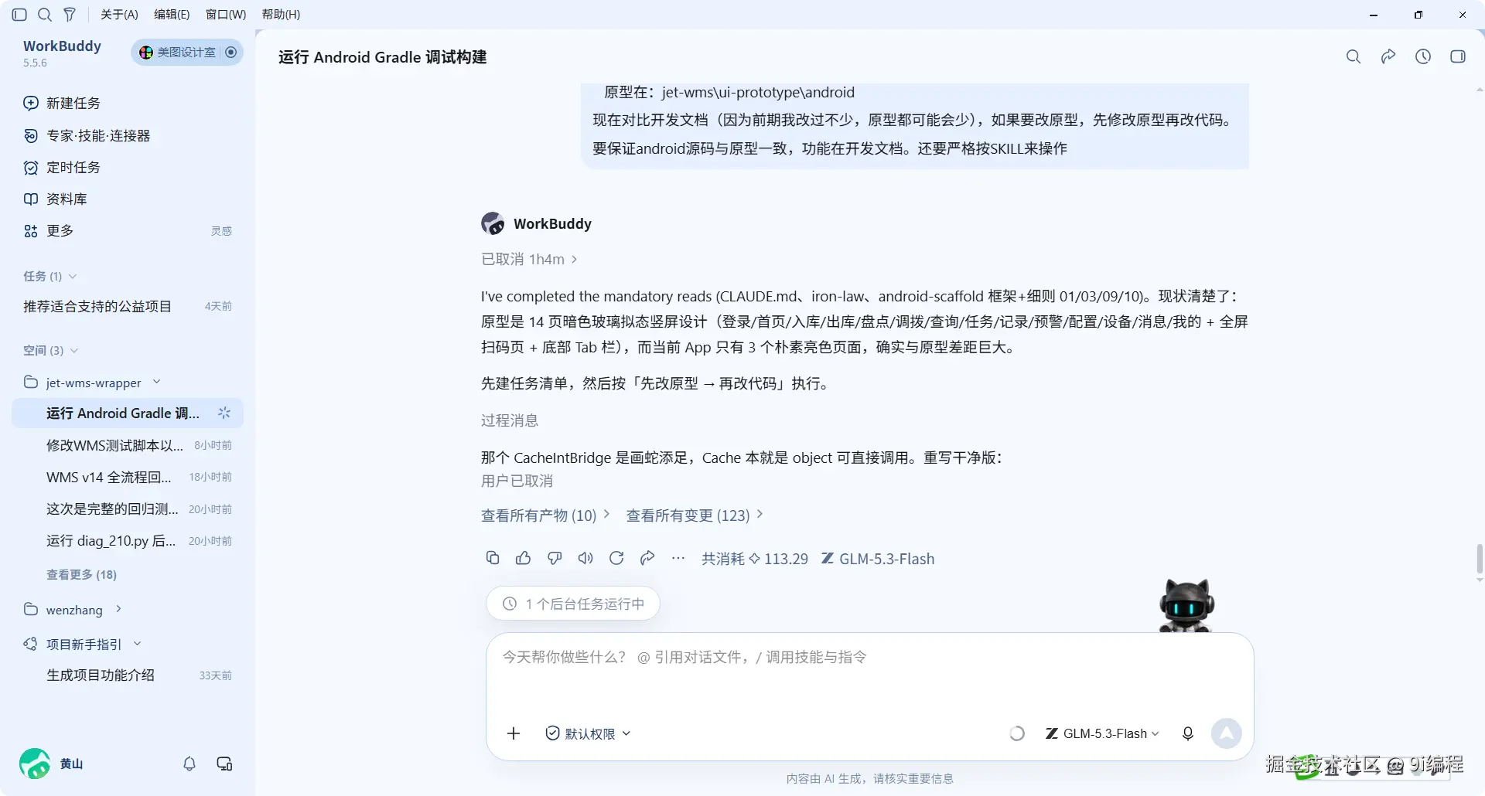Open the GLM-5.3-Flash model dropdown

click(x=1102, y=733)
